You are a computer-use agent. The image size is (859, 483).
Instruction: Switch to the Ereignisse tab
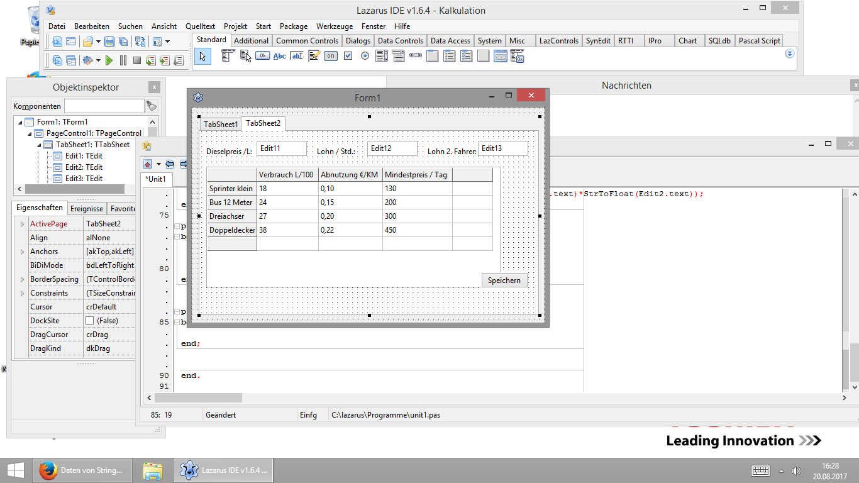tap(87, 208)
